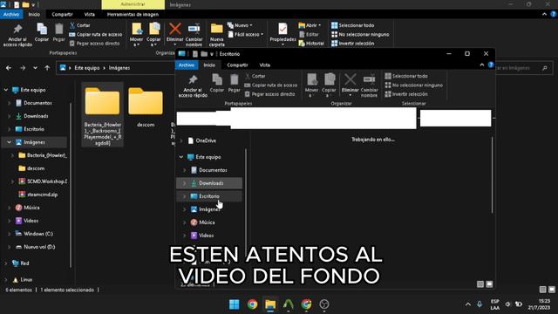Click Cambiar nombre in Imágenes ribbon
558x314 pixels.
coord(194,35)
